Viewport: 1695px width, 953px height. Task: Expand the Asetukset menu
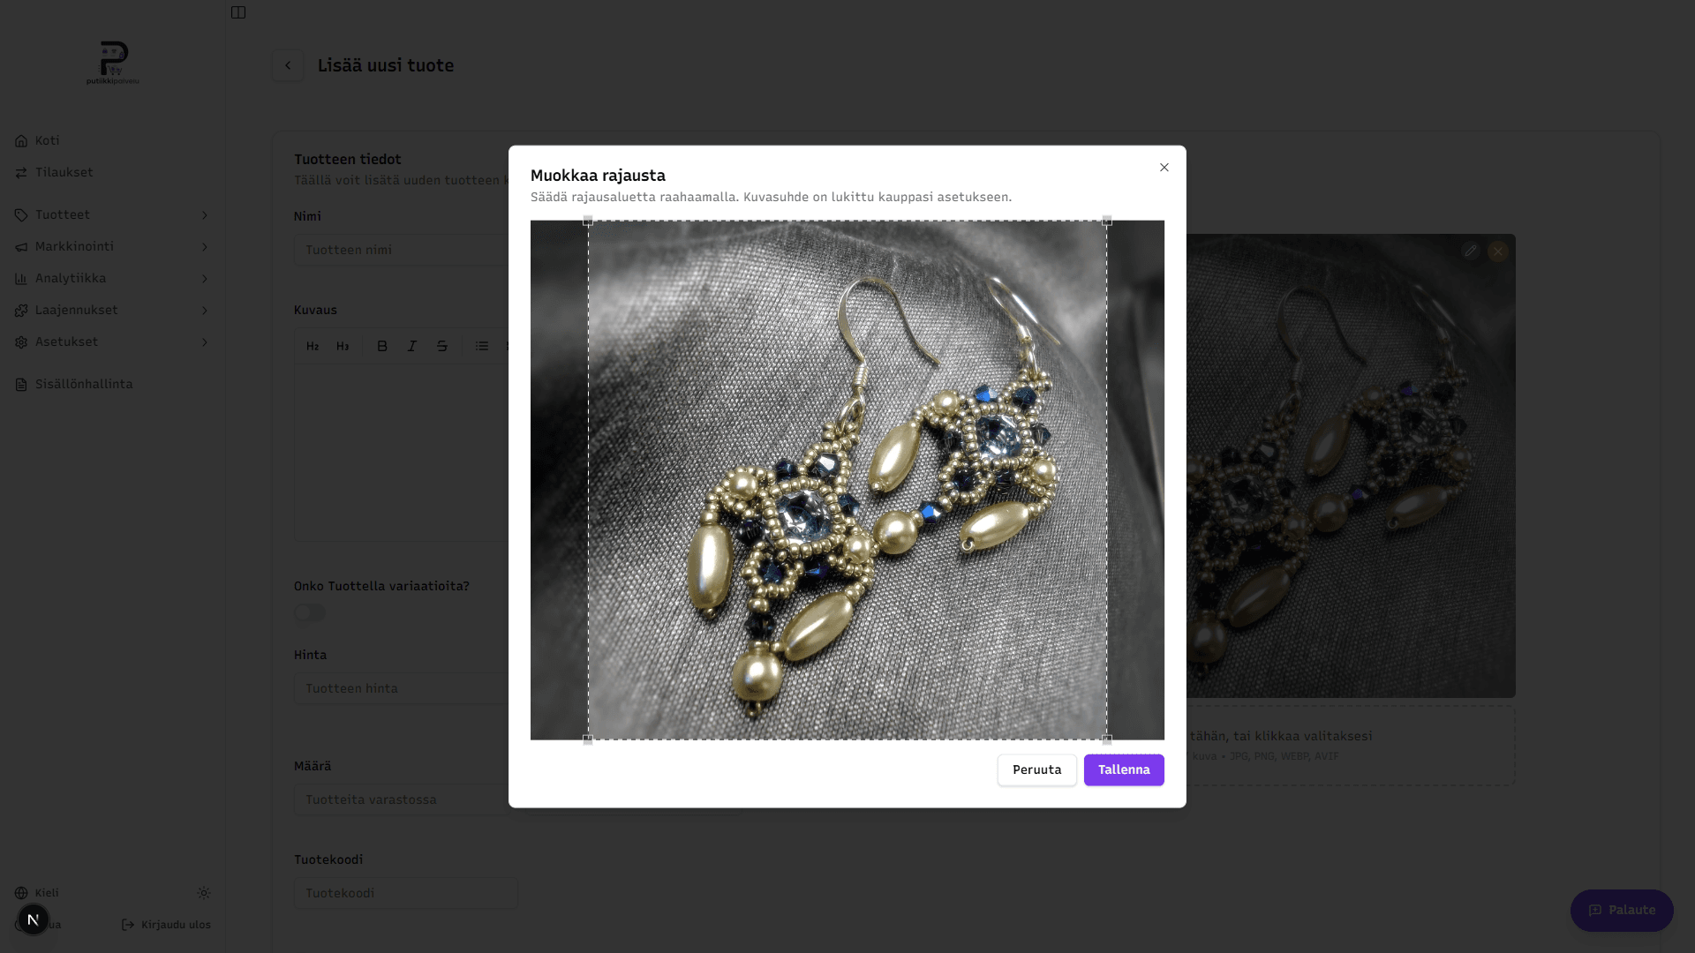(x=112, y=342)
